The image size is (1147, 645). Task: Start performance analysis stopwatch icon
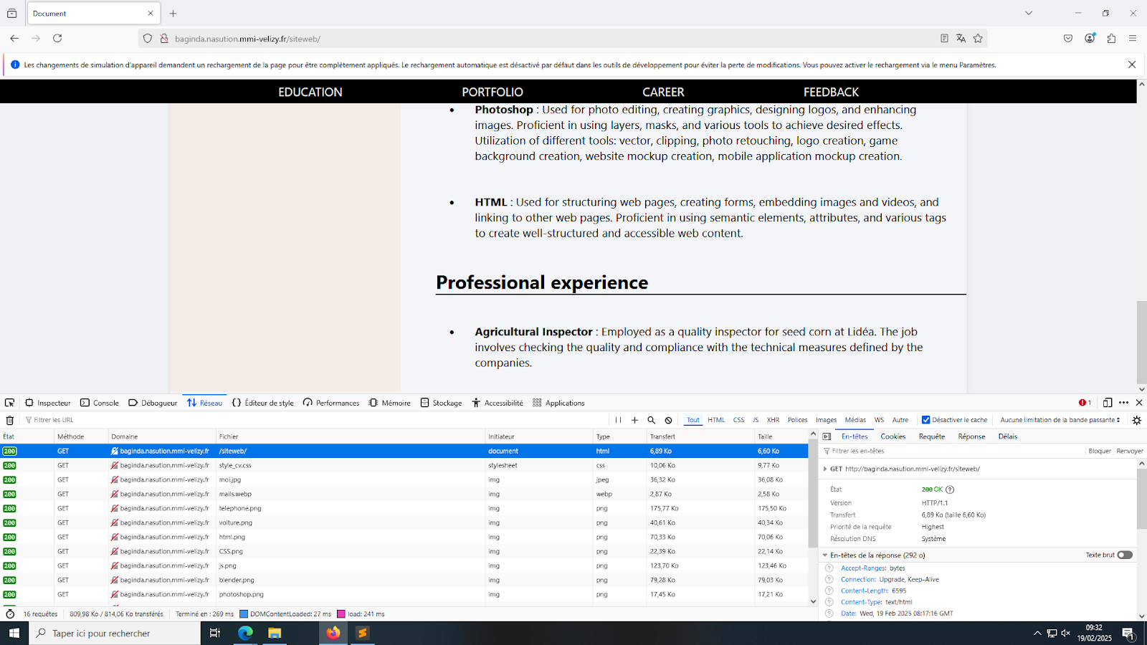click(10, 614)
